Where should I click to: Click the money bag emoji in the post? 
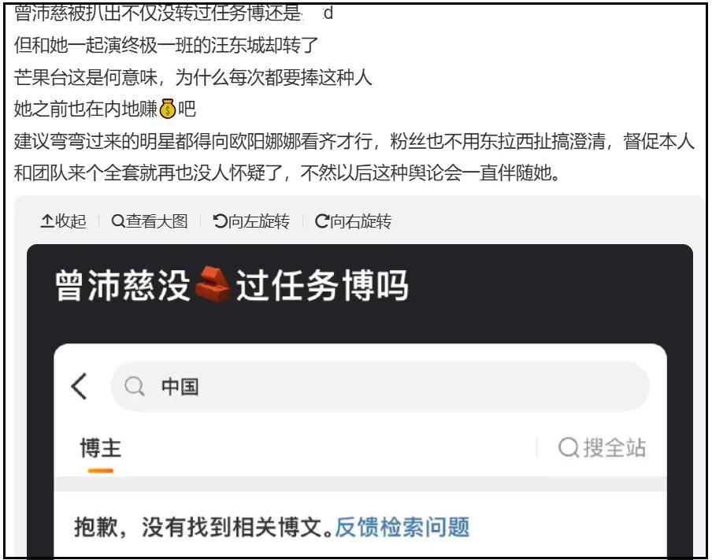pyautogui.click(x=168, y=109)
